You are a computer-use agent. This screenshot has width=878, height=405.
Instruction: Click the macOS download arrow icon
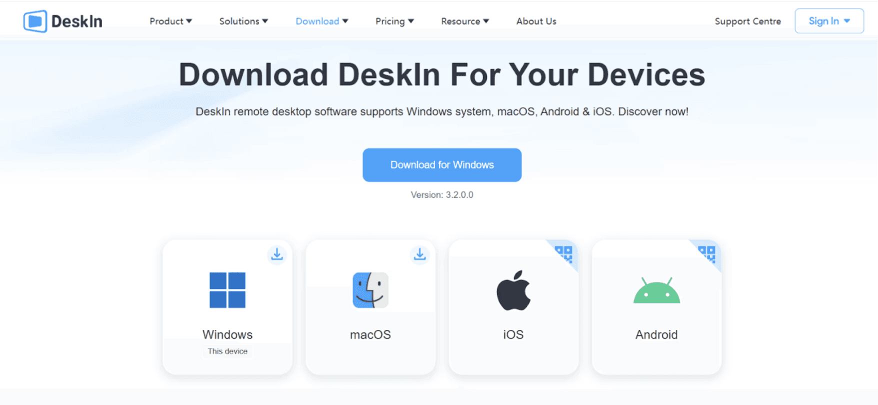pos(420,254)
